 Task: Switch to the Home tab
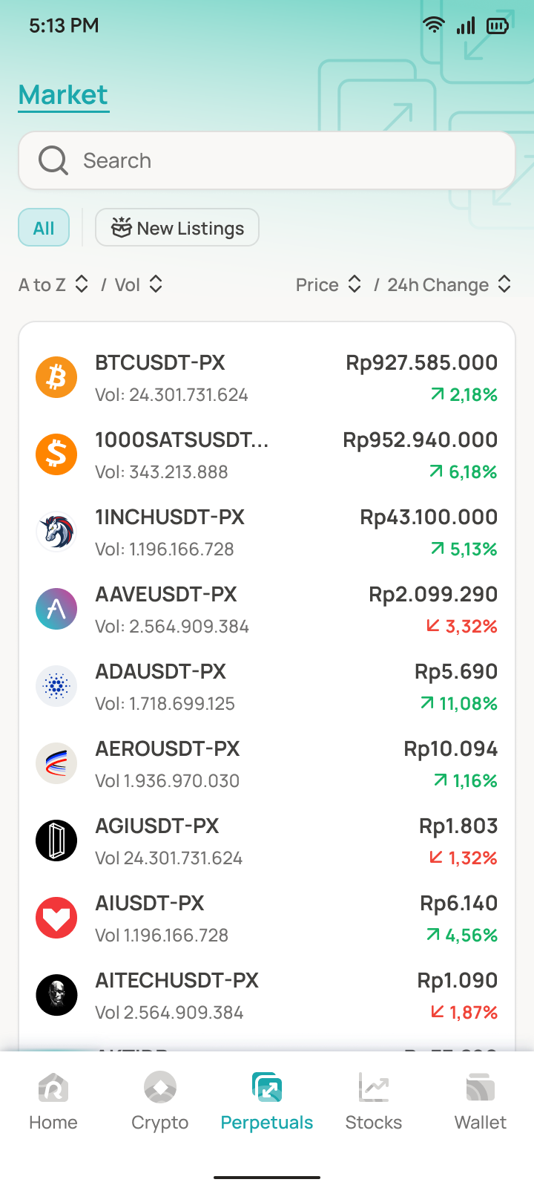click(x=53, y=1102)
